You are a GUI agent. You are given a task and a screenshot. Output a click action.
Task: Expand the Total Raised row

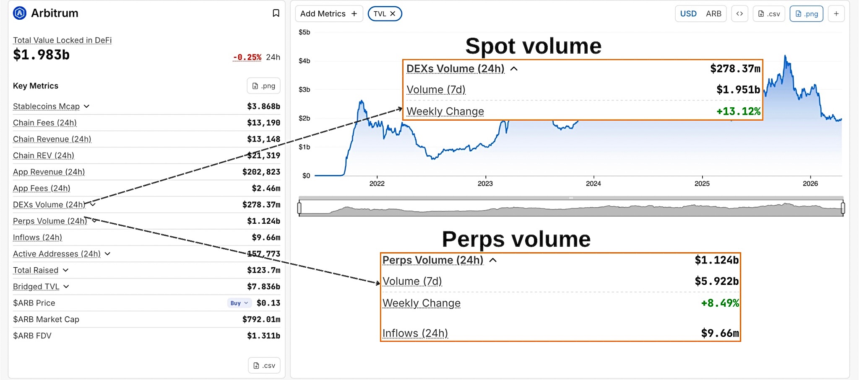click(65, 270)
